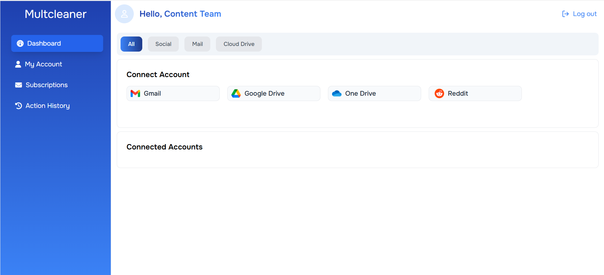Connect a One Drive account
Image resolution: width=604 pixels, height=275 pixels.
[x=375, y=93]
